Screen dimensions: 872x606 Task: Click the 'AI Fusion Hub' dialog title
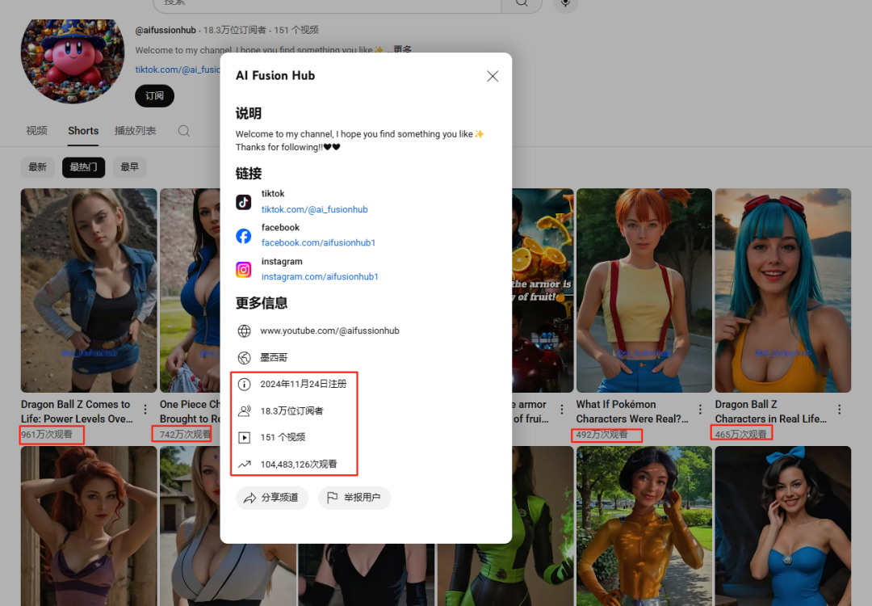point(275,76)
